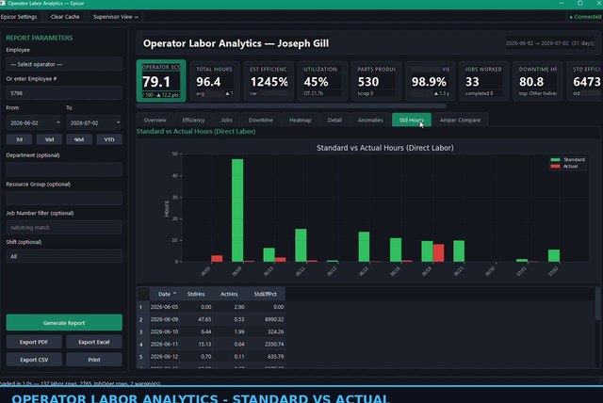
Task: Click Export PDF
Action: click(34, 342)
